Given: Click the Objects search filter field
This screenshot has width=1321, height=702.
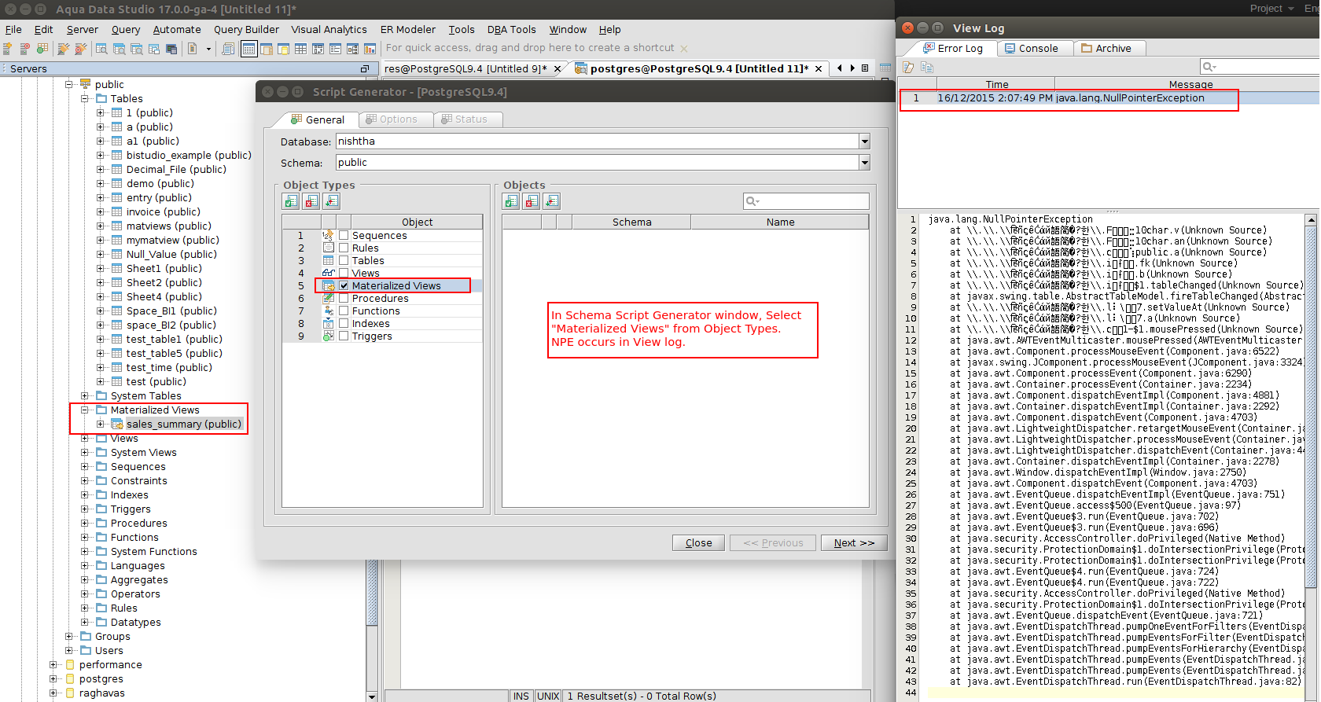Looking at the screenshot, I should (x=806, y=201).
